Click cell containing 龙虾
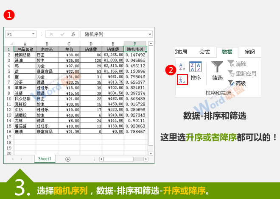This screenshot has width=280, height=199. [25, 121]
